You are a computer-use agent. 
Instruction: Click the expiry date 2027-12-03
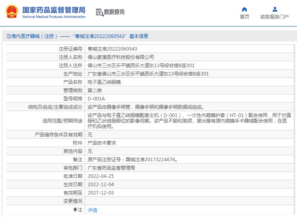tap(100, 192)
